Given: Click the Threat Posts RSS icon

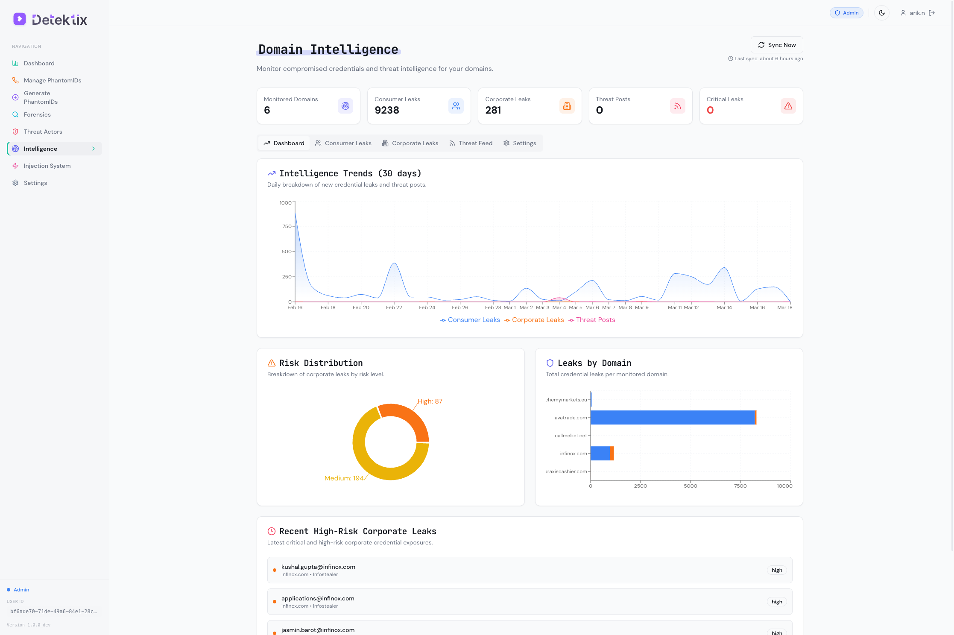Looking at the screenshot, I should (677, 105).
